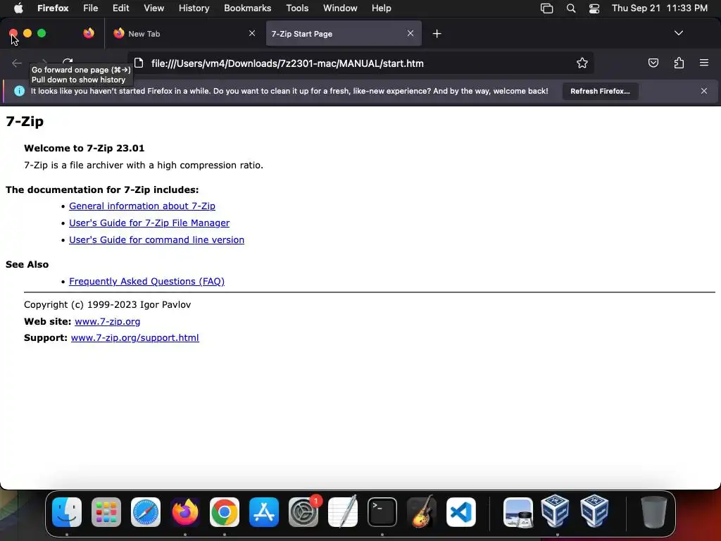Open the History menu
Viewport: 721px width, 541px height.
194,8
